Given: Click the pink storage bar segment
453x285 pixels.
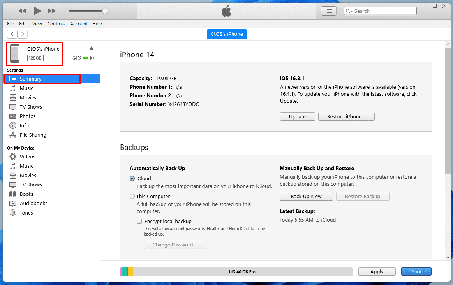Looking at the screenshot, I should (x=121, y=271).
